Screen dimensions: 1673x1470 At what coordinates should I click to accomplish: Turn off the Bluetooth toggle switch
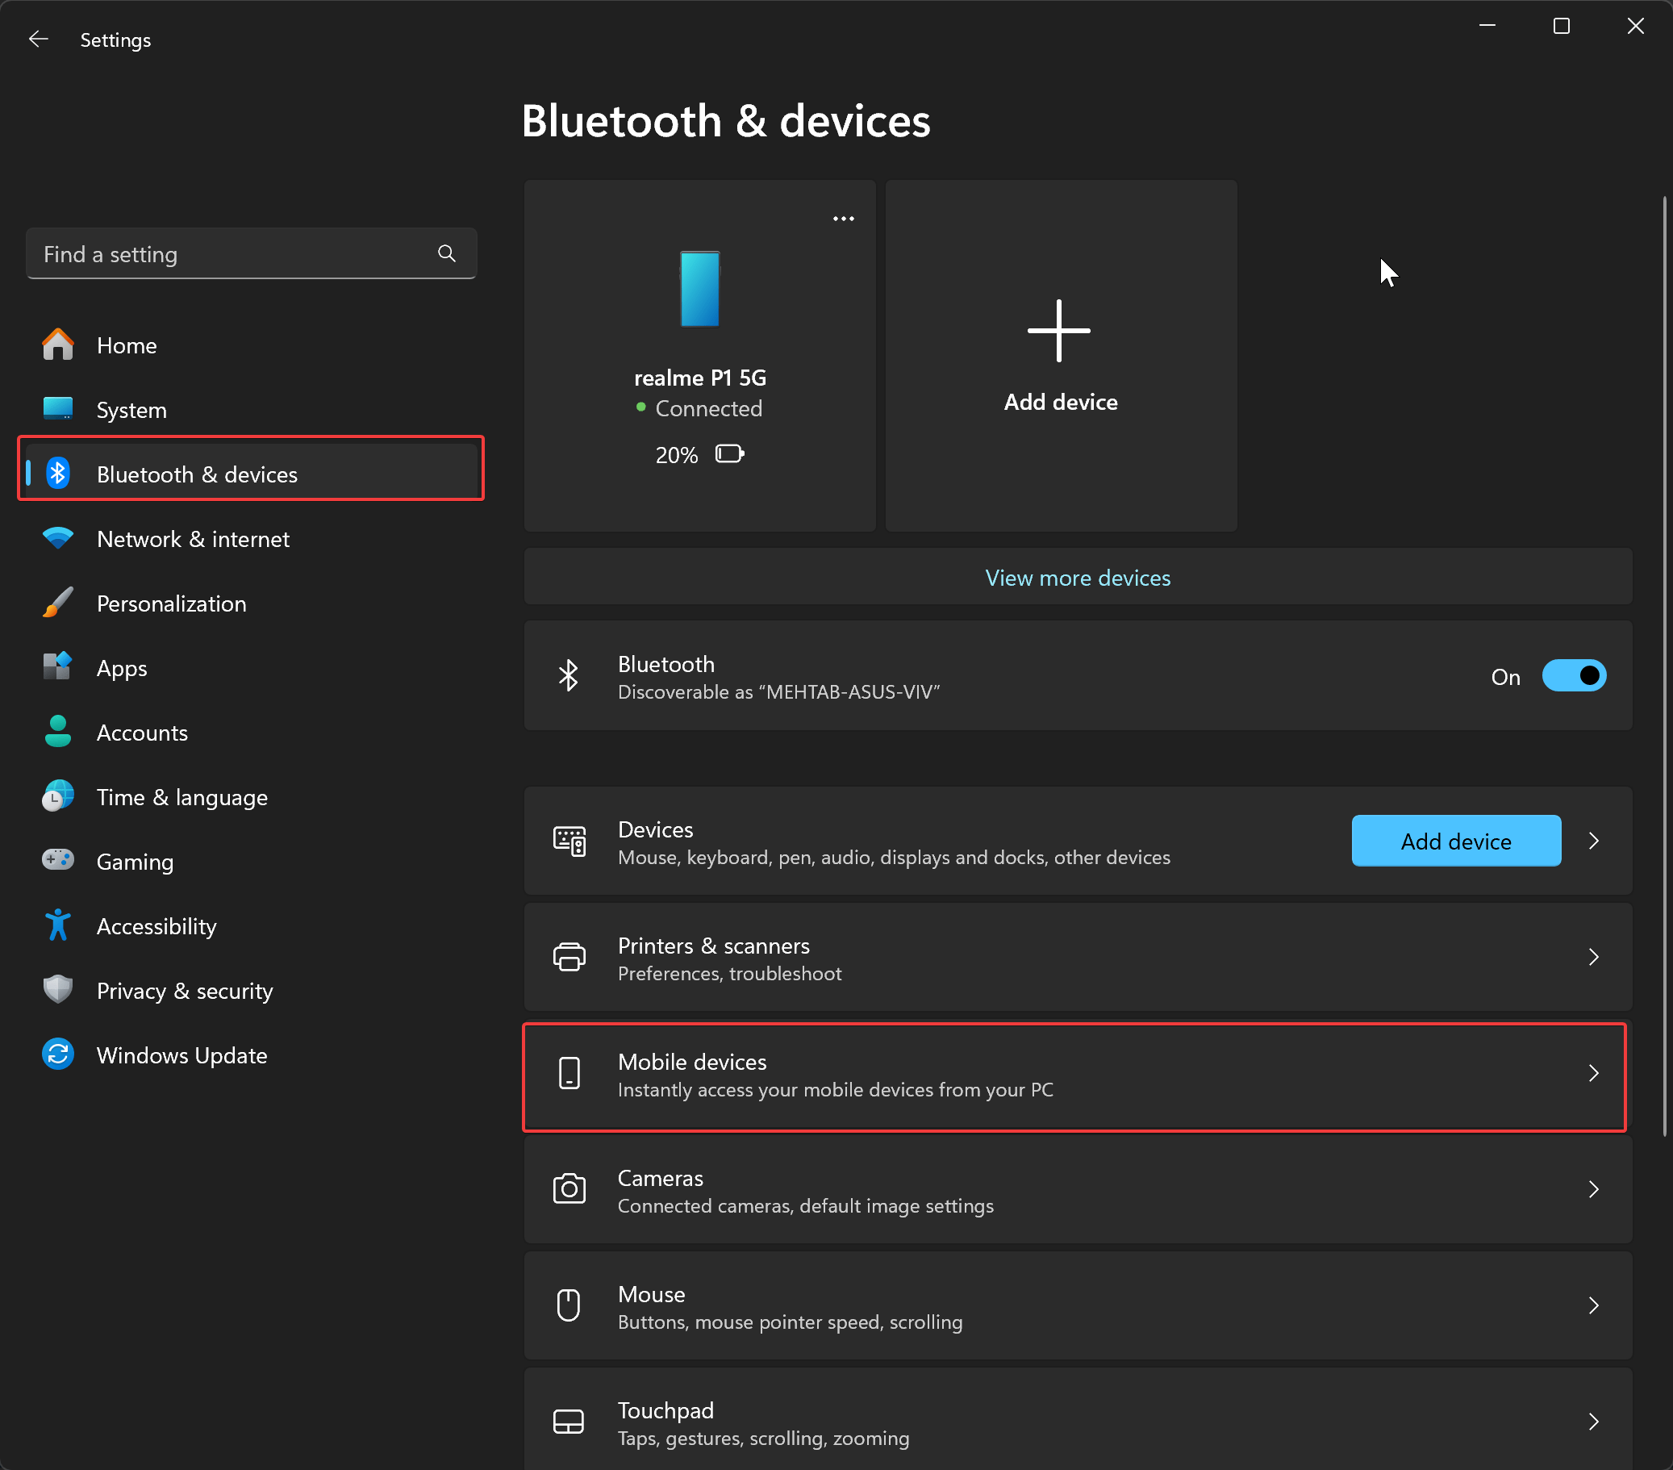pyautogui.click(x=1573, y=676)
